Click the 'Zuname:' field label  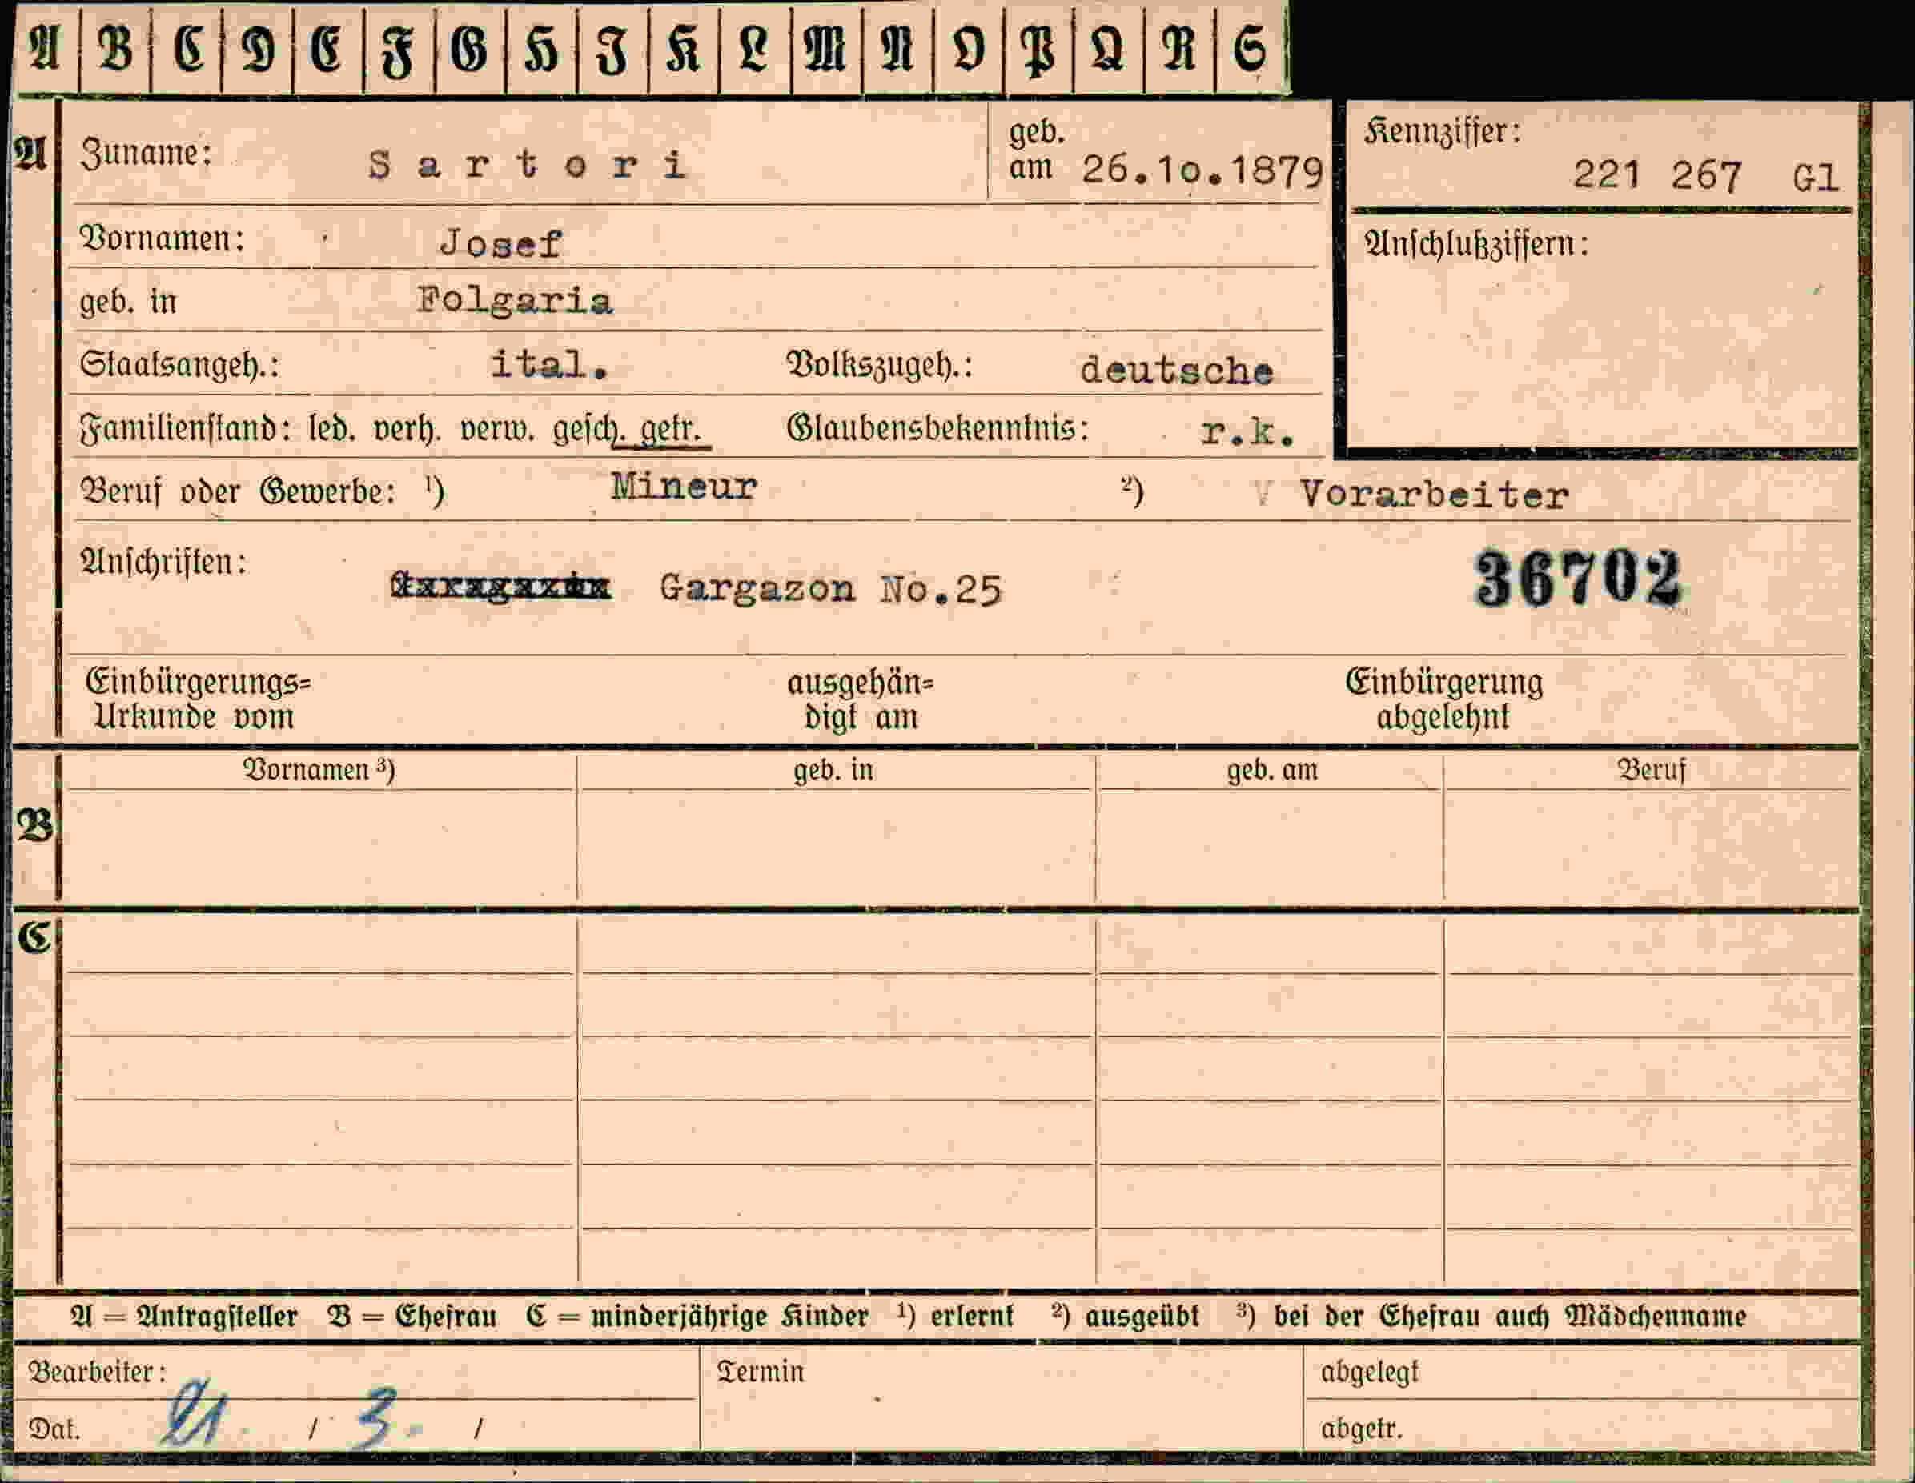pos(146,154)
